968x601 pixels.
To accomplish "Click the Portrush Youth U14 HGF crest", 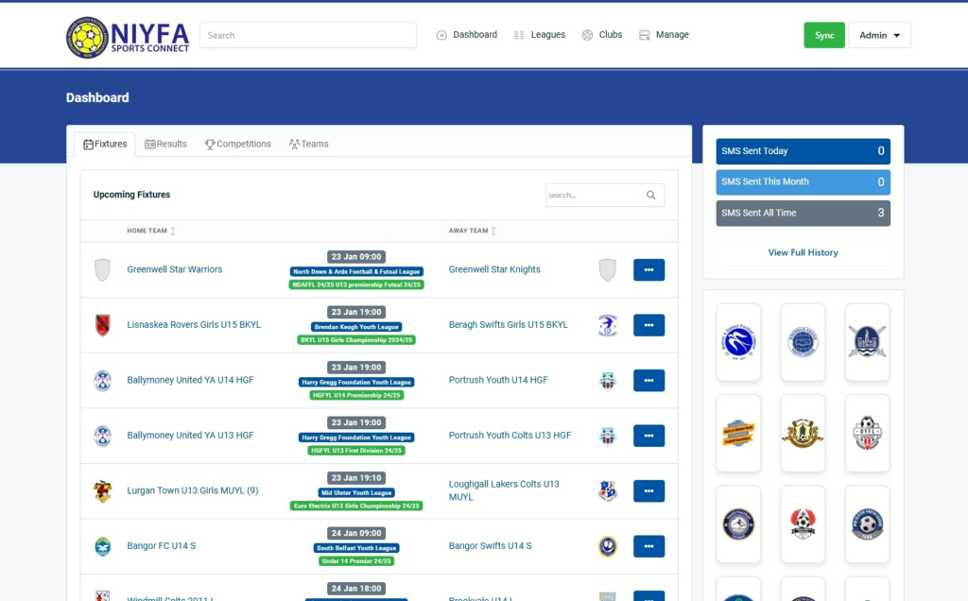I will (x=608, y=381).
